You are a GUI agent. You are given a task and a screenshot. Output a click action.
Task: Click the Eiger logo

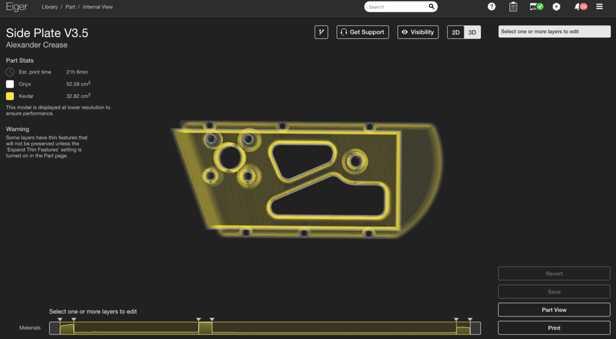(x=17, y=7)
